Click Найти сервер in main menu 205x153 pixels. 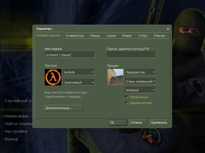pyautogui.click(x=18, y=124)
